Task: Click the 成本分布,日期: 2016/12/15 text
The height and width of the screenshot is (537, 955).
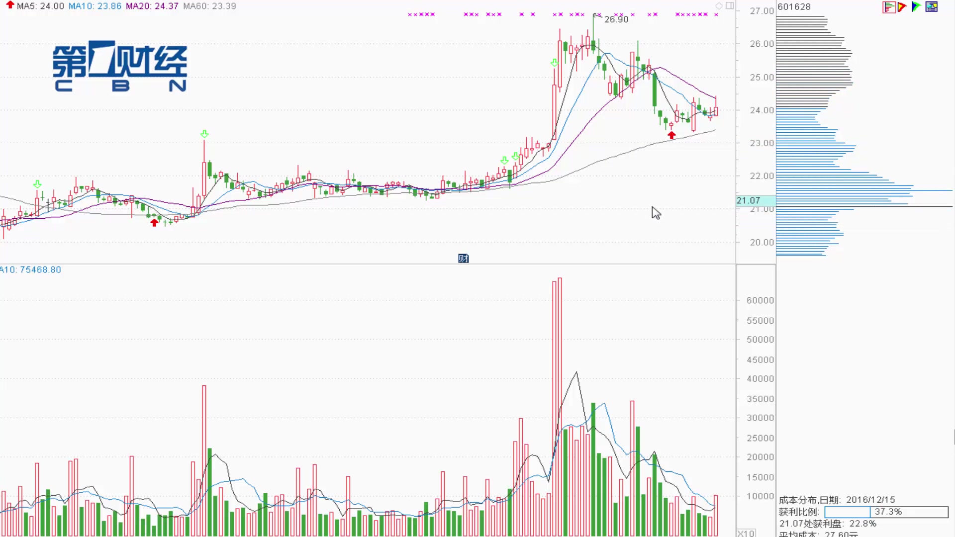Action: (837, 500)
